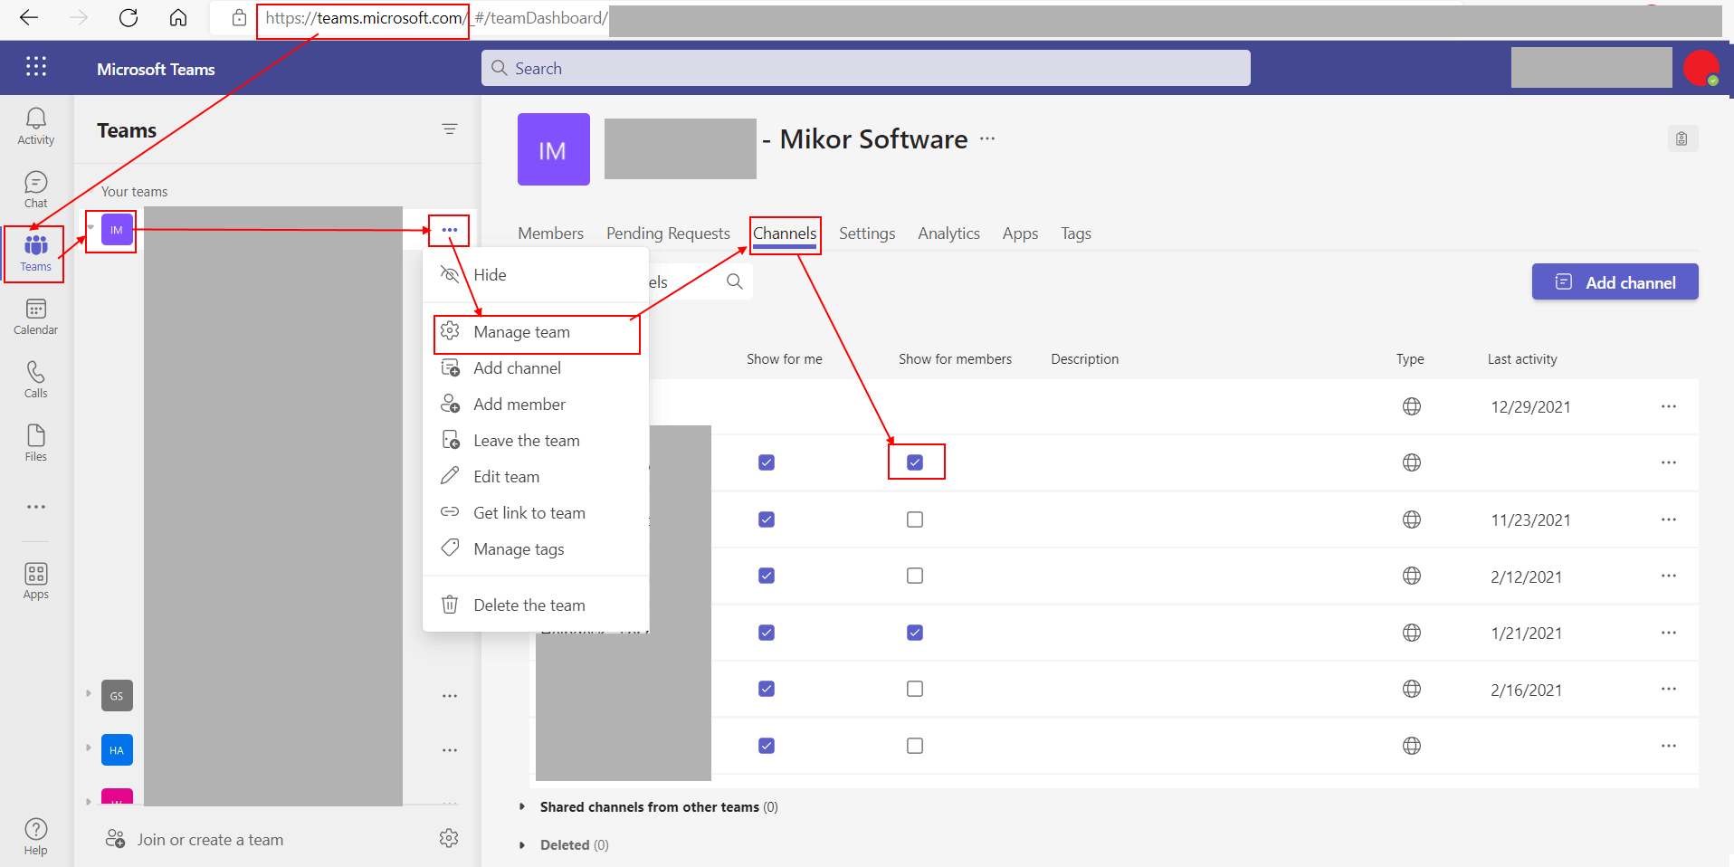
Task: Select the HA team avatar
Action: pos(117,750)
